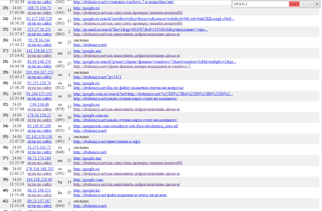This screenshot has width=322, height=211.
Task: Open IP address 91.244.155.145
Action: [x=39, y=94]
